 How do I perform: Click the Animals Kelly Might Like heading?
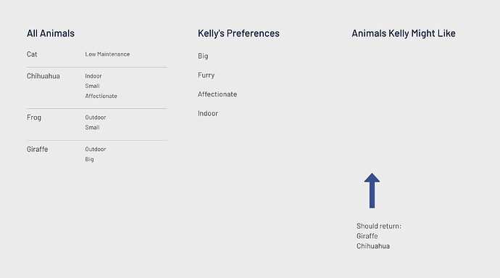[x=404, y=33]
